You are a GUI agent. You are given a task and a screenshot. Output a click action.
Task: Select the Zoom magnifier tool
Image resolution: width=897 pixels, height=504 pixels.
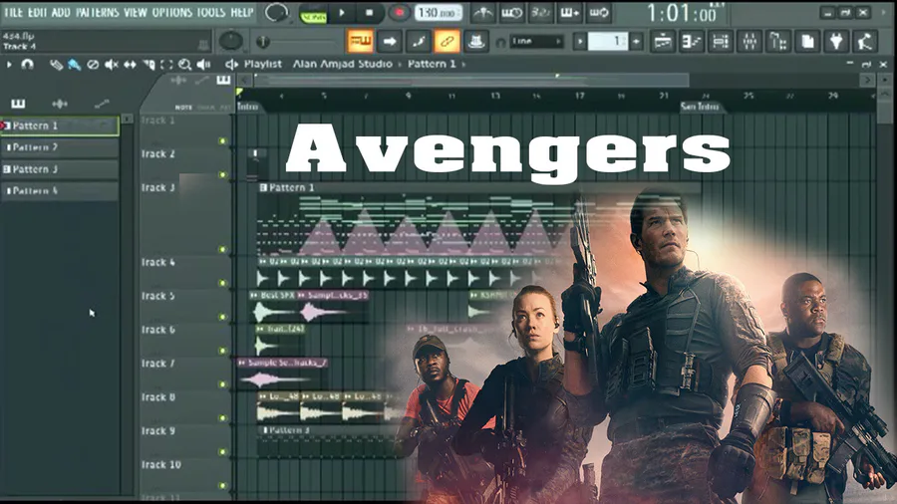(x=184, y=65)
